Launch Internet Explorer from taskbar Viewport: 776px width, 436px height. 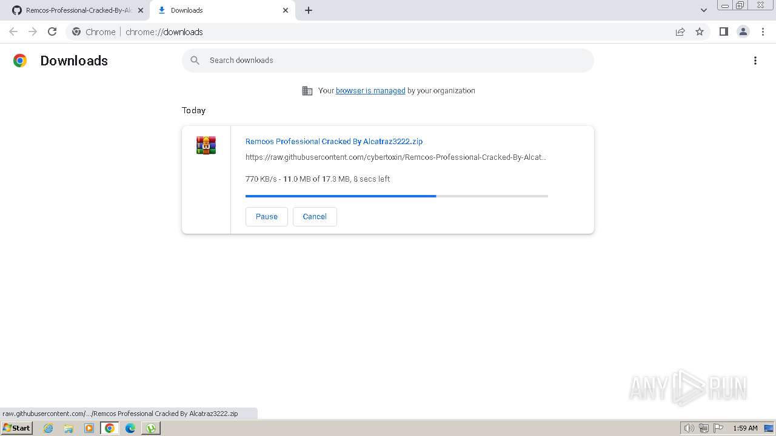pos(48,428)
